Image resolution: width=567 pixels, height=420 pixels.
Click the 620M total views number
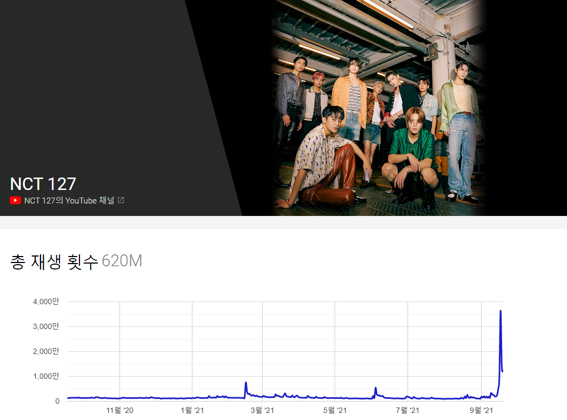pyautogui.click(x=122, y=261)
